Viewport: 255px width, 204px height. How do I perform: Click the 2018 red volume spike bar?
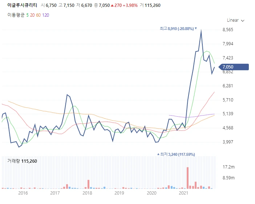[x=89, y=184]
